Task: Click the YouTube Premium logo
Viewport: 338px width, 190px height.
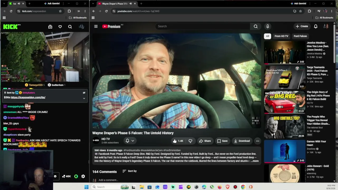Action: coord(111,26)
